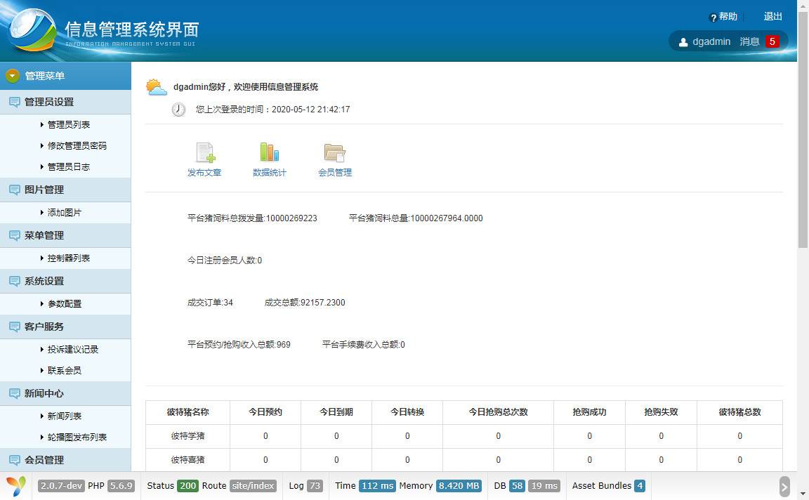Click the Yii logo in the debug toolbar

point(14,485)
